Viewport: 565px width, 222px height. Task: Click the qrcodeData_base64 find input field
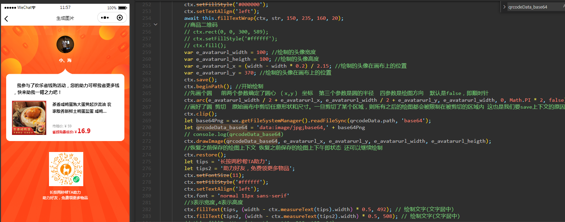536,7
